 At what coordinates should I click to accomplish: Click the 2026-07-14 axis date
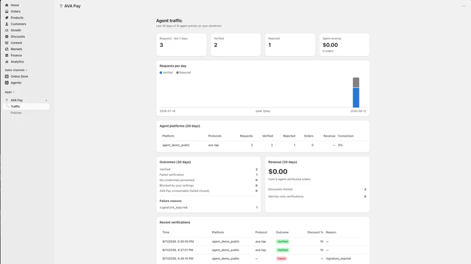(x=167, y=111)
